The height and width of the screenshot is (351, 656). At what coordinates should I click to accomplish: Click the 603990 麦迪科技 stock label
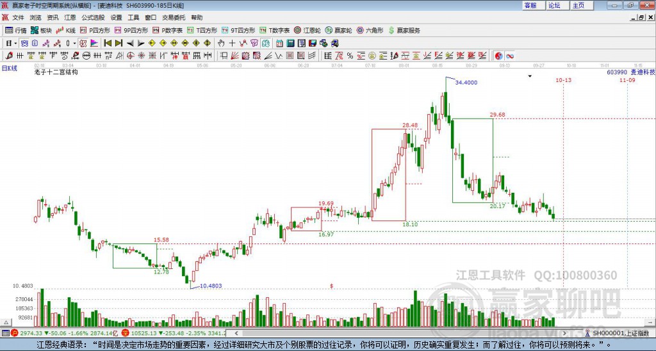click(630, 72)
